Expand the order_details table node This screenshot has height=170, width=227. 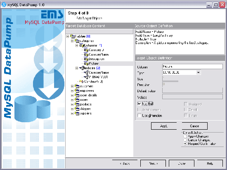[72, 95]
